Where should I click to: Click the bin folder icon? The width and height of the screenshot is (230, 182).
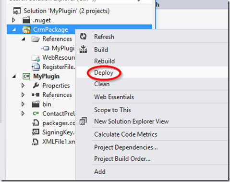pyautogui.click(x=36, y=104)
